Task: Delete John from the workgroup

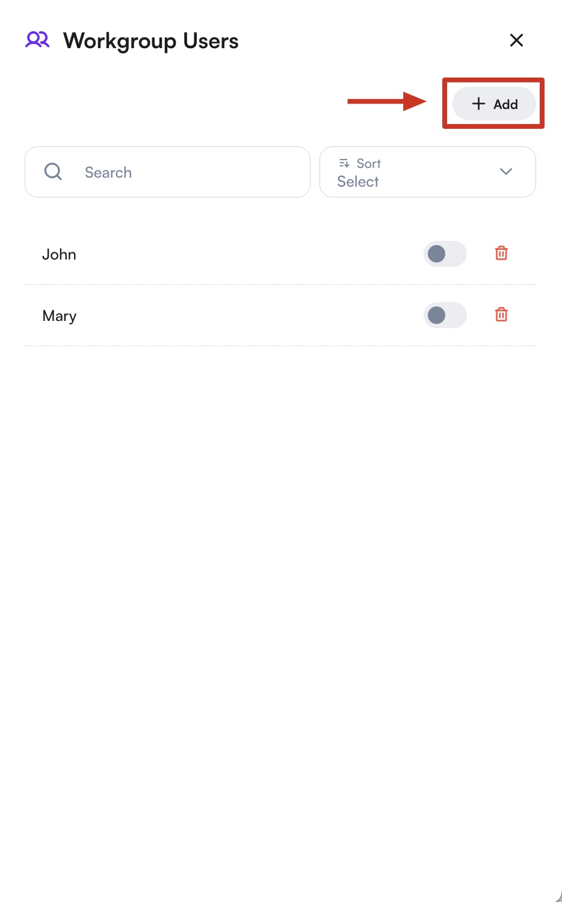Action: pos(501,253)
